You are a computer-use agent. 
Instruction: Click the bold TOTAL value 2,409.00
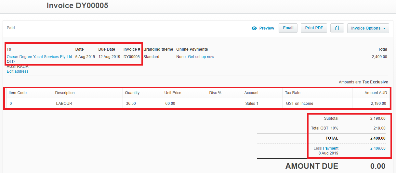point(378,138)
